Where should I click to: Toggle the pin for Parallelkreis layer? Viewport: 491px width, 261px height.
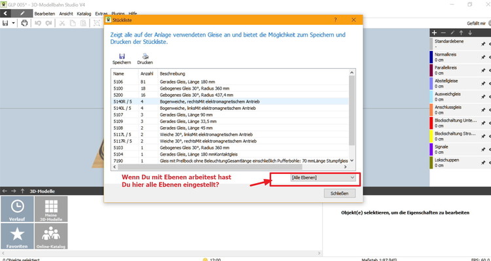coord(483,71)
